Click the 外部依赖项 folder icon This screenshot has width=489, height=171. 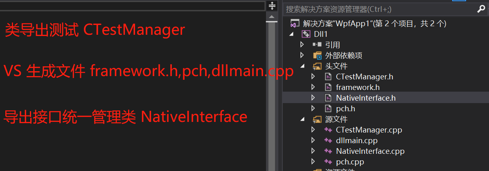(x=317, y=56)
